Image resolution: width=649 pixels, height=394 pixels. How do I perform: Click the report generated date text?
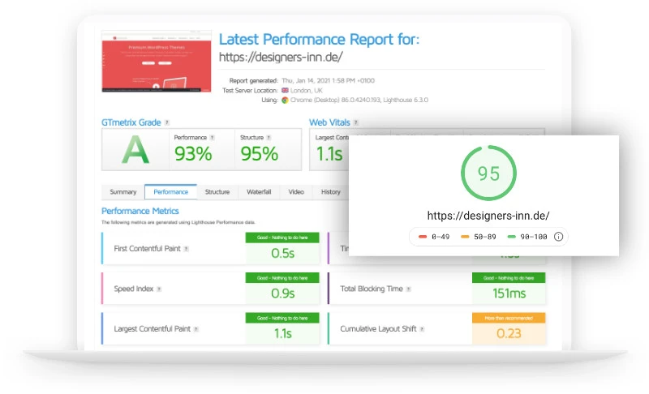coord(328,80)
